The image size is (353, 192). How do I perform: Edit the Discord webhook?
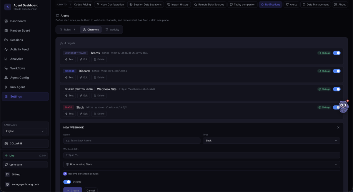tap(84, 78)
